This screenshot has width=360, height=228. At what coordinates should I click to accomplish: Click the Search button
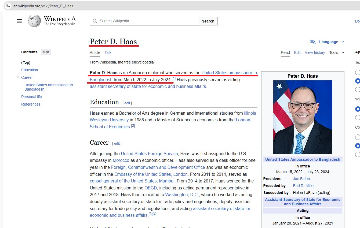coord(208,21)
